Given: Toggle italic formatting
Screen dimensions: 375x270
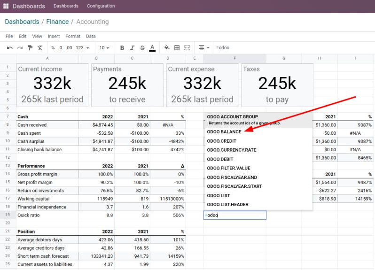Looking at the screenshot, I should click(132, 48).
